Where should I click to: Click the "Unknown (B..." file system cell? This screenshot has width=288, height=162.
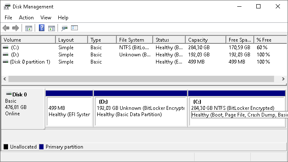(135, 55)
